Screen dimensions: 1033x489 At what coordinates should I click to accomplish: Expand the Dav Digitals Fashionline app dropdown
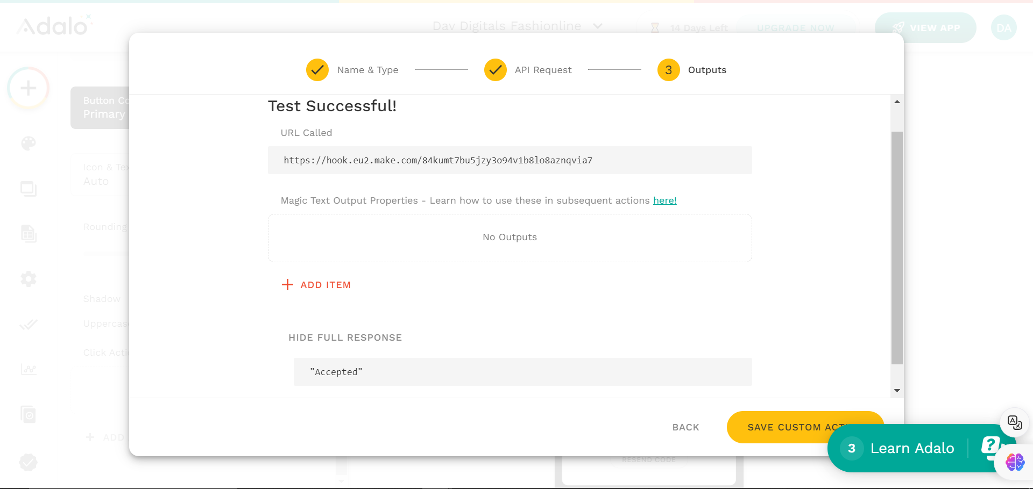pyautogui.click(x=597, y=26)
